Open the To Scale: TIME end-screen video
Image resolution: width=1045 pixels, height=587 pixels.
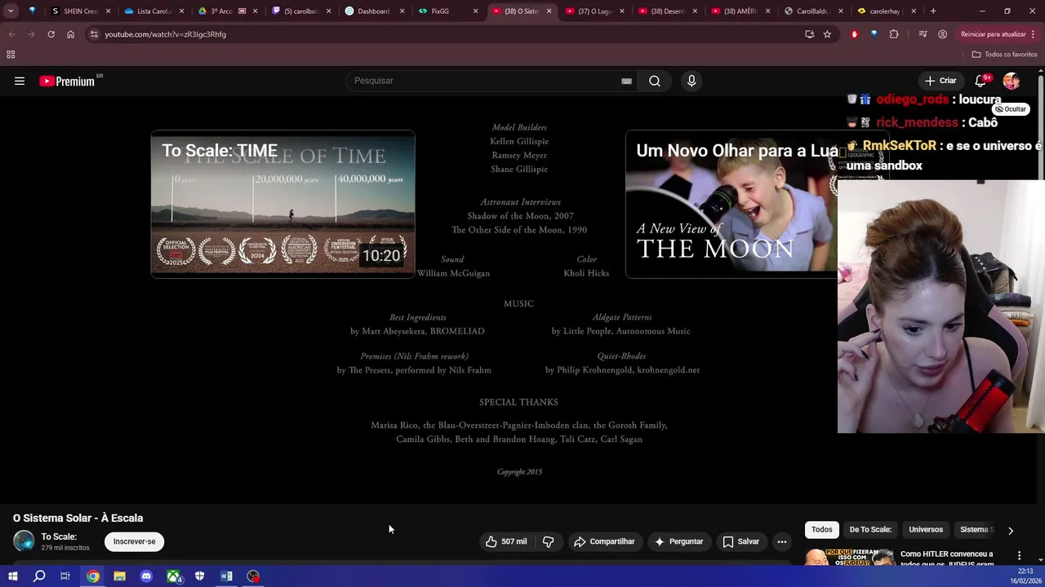pos(282,205)
